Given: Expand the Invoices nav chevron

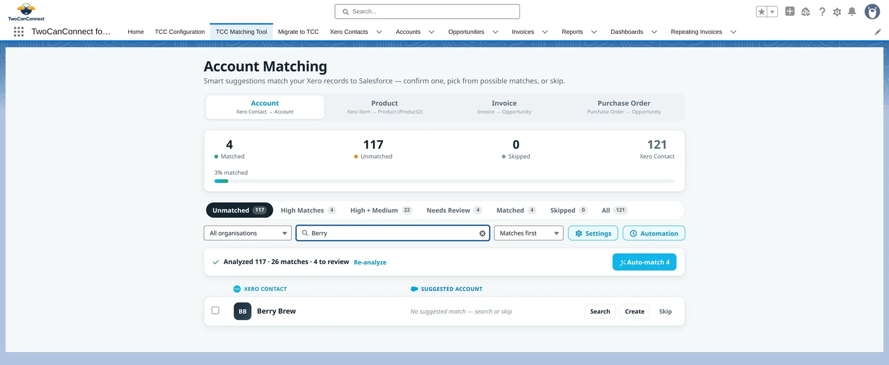Looking at the screenshot, I should point(545,32).
